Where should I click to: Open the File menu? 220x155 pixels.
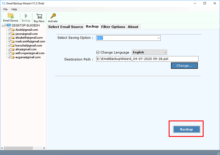[x=6, y=9]
